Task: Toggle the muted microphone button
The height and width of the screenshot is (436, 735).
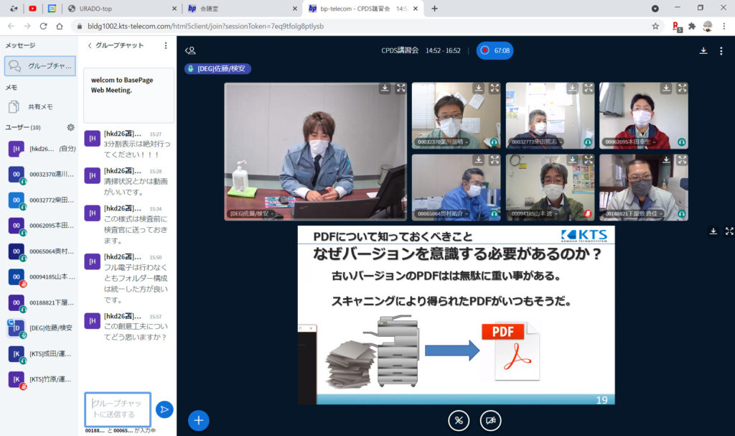Action: [x=459, y=420]
